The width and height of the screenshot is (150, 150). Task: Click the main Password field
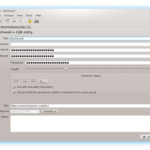pos(80,50)
